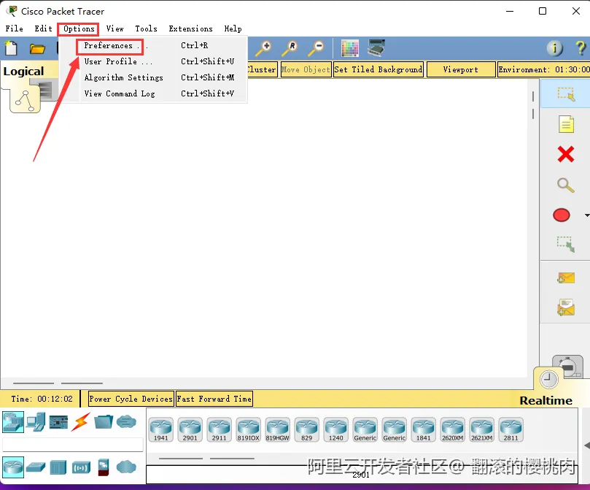Click the Environment time button
Viewport: 590px width, 490px height.
tap(544, 69)
